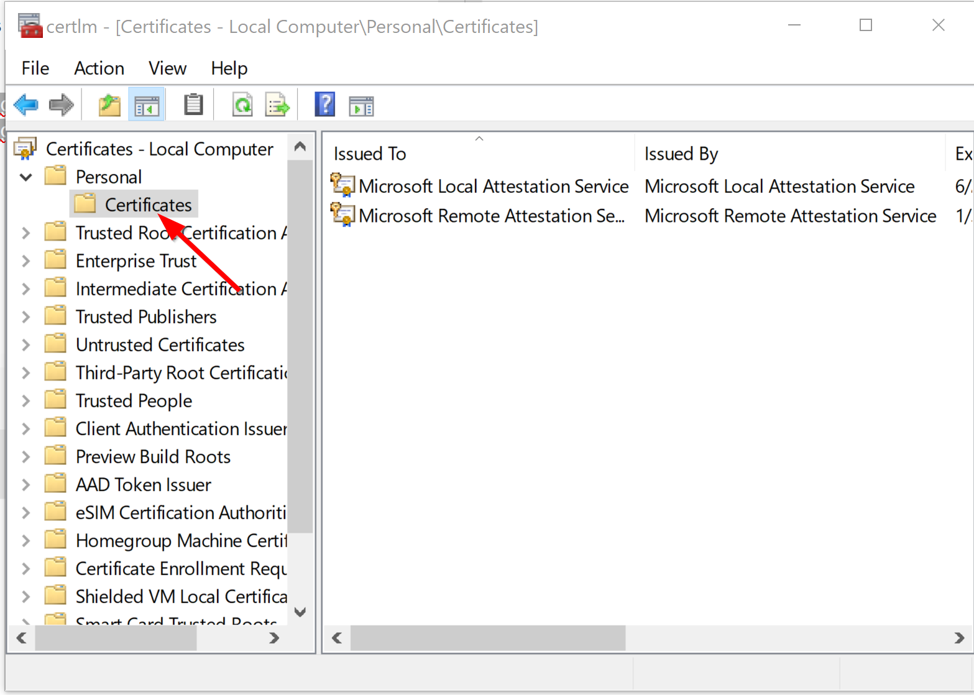
Task: Click the partially visible Expiration column header
Action: 960,152
